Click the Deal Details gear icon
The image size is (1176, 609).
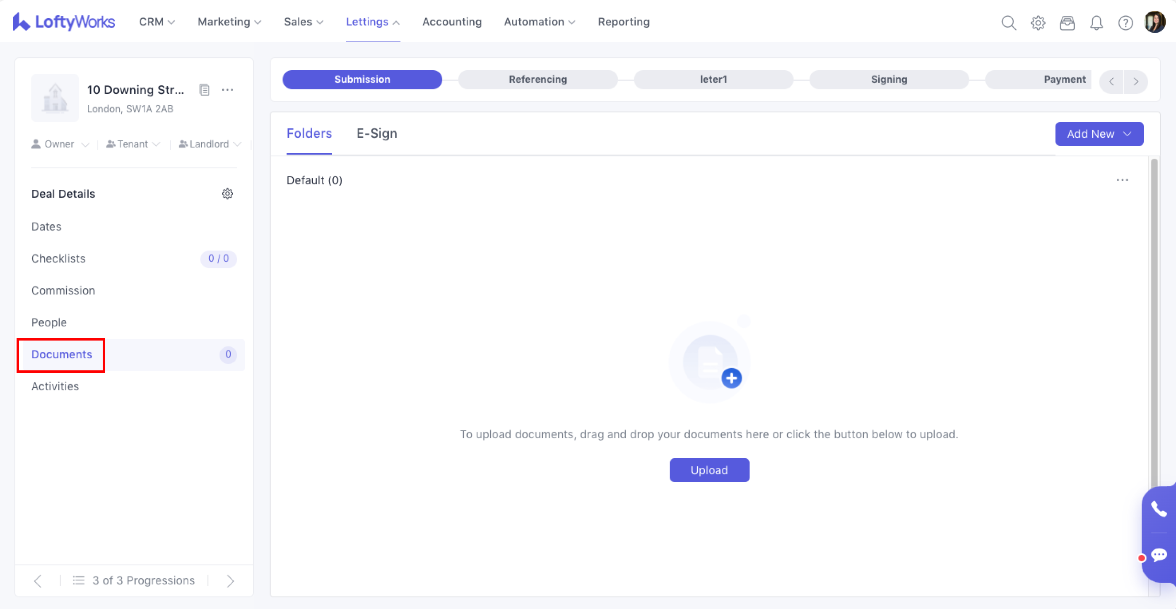point(227,194)
